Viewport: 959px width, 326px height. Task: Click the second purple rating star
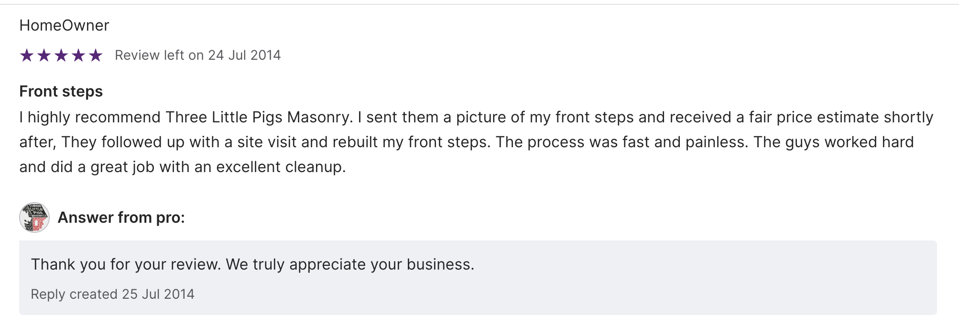point(44,55)
